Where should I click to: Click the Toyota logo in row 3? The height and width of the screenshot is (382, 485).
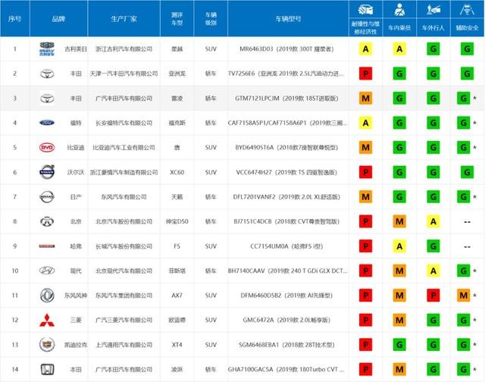click(47, 99)
